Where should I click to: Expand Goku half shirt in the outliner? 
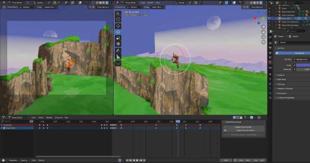[x=276, y=12]
